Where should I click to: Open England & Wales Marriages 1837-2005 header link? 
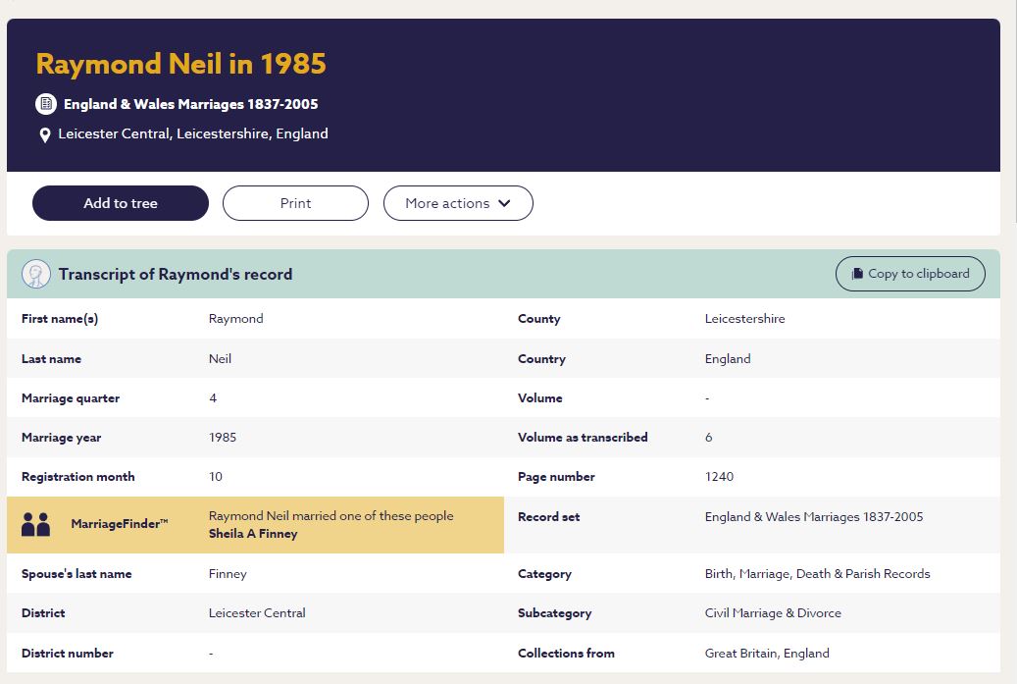(x=190, y=104)
